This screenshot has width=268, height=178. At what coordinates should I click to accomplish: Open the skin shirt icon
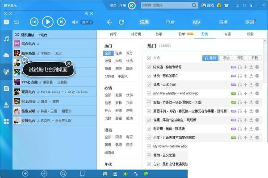pos(226,5)
